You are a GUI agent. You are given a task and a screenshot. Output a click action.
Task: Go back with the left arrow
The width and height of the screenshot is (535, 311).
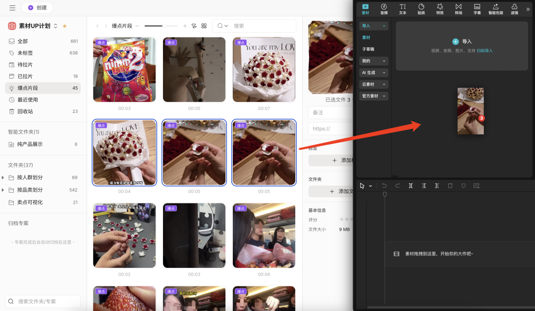tap(98, 26)
